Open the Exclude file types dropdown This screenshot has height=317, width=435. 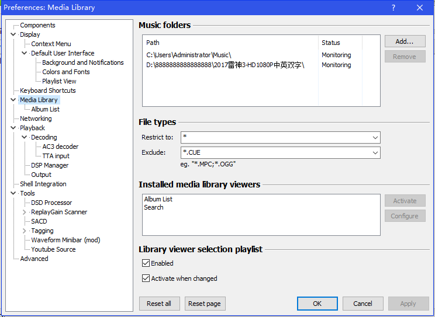point(375,153)
